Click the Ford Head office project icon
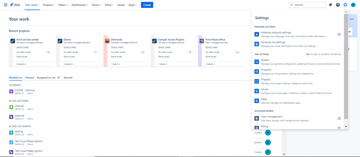The image size is (360, 157). 201,41
